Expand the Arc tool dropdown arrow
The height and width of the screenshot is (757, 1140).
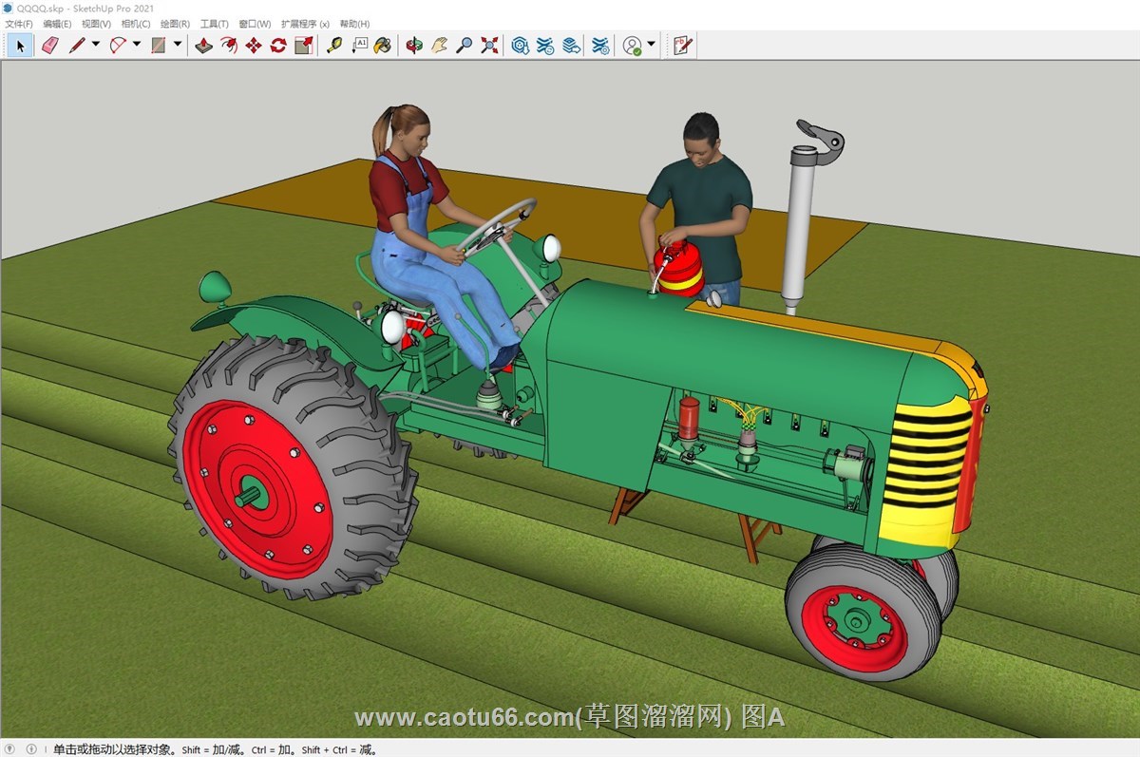click(x=137, y=45)
